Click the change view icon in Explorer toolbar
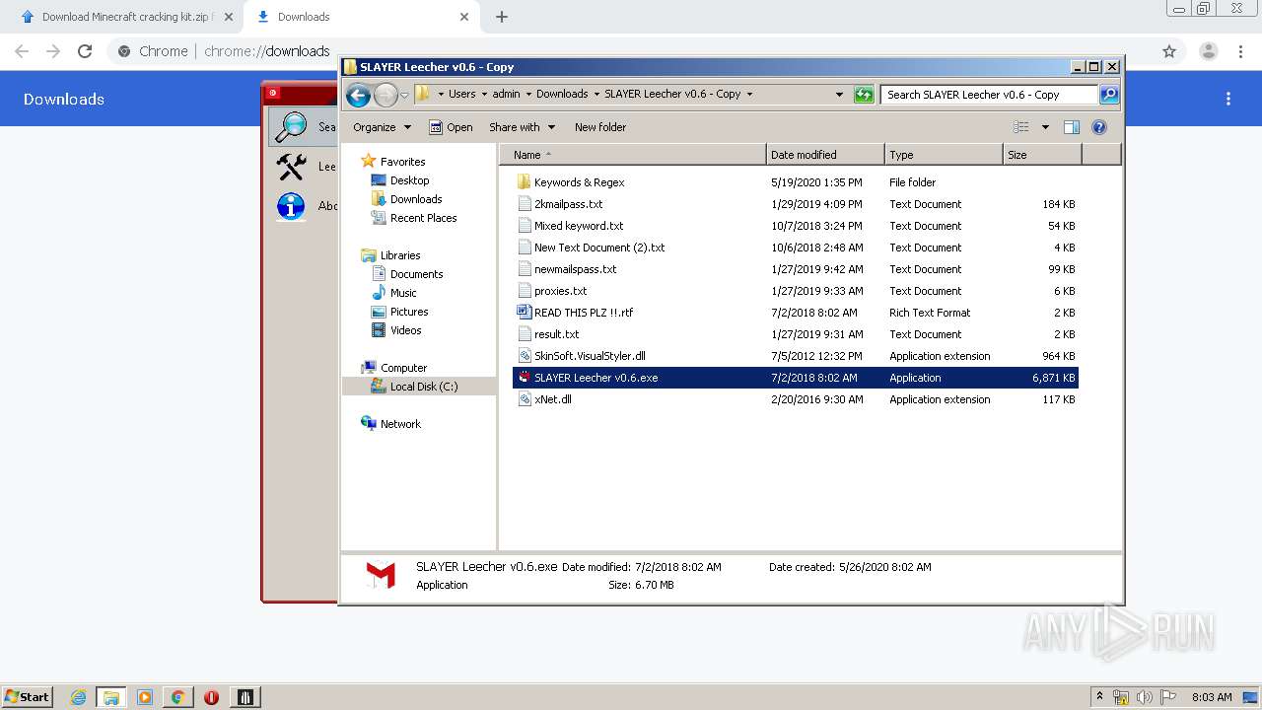1262x710 pixels. tap(1021, 127)
